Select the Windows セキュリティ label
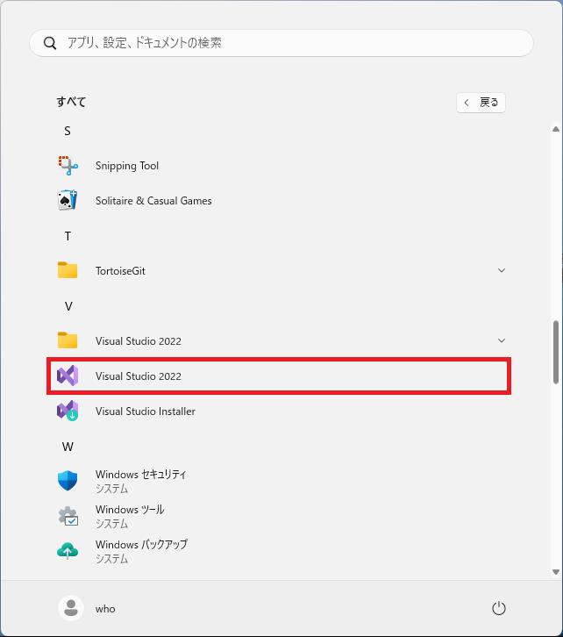This screenshot has width=563, height=637. coord(140,475)
